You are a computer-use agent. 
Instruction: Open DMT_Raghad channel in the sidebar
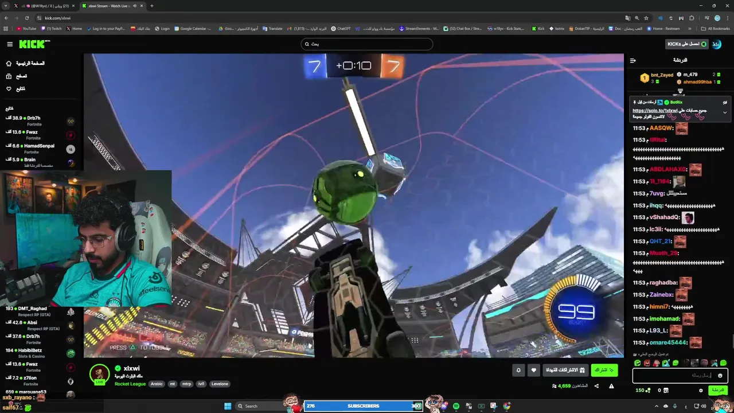tap(40, 311)
